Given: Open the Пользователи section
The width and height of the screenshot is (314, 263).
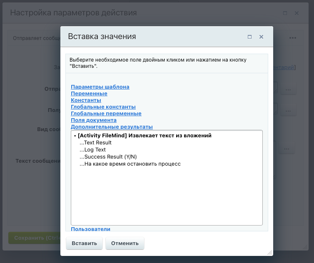Looking at the screenshot, I should tap(90, 229).
